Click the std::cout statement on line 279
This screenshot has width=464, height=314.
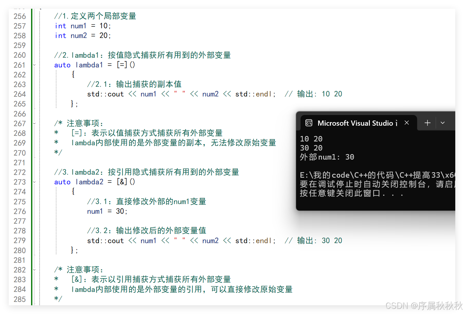pyautogui.click(x=182, y=241)
